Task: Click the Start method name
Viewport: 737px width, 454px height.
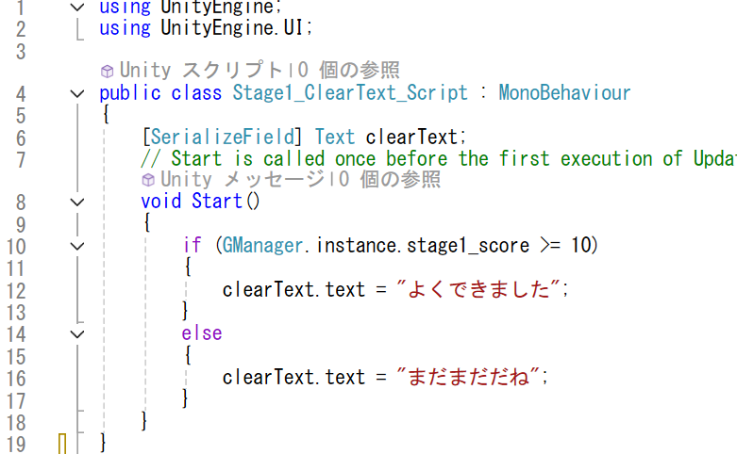Action: (x=217, y=202)
